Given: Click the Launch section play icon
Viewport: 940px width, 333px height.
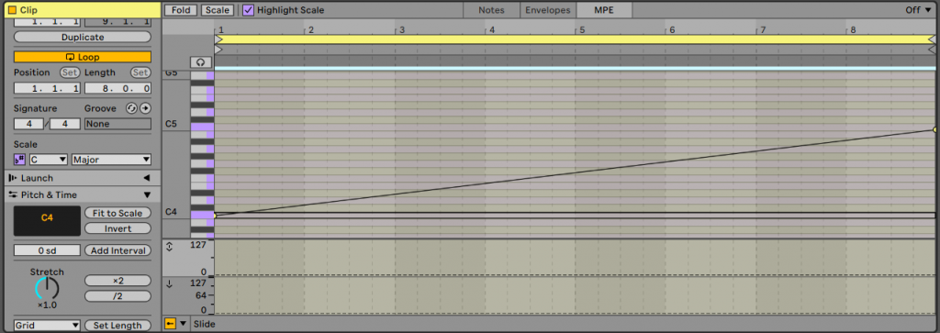Looking at the screenshot, I should [13, 178].
